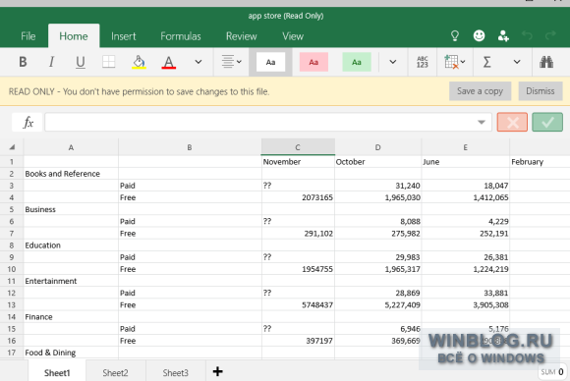Click the SUM status indicator
The width and height of the screenshot is (570, 381).
click(x=552, y=372)
